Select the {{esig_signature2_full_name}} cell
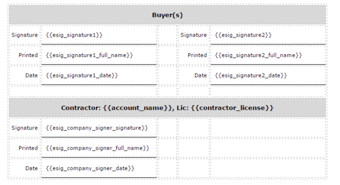The width and height of the screenshot is (340, 185). click(x=268, y=55)
